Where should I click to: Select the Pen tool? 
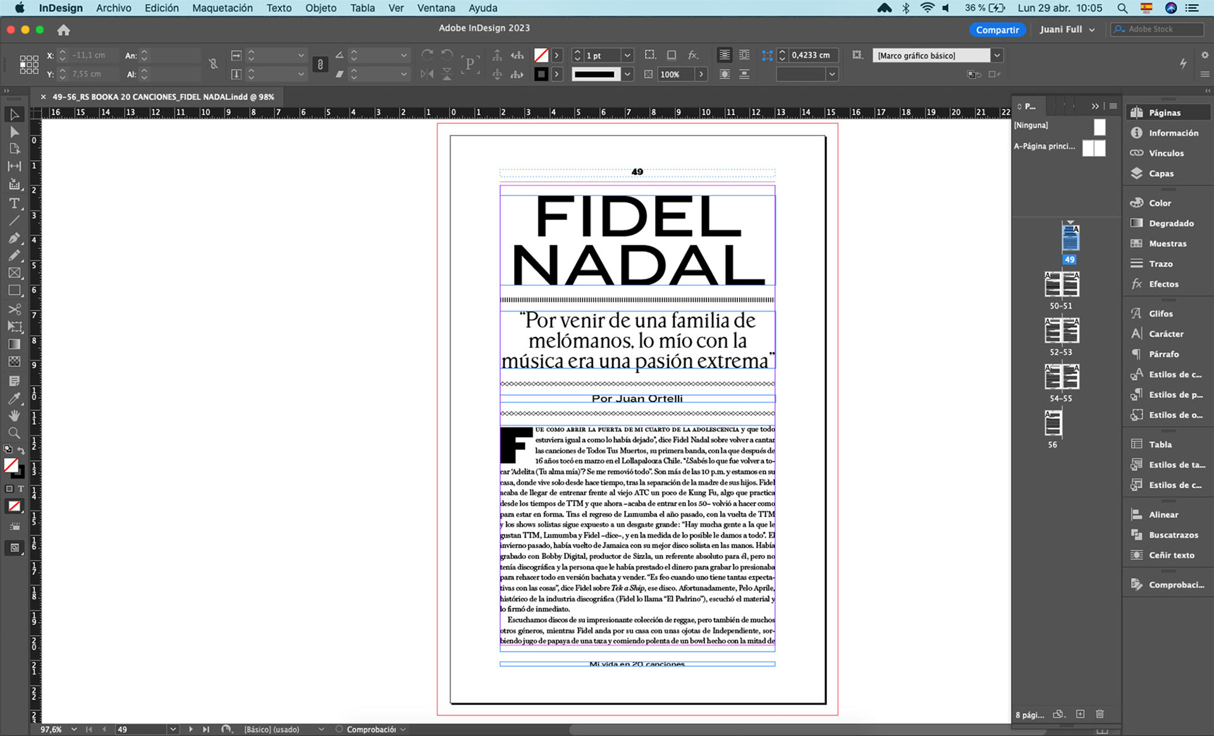(x=14, y=238)
